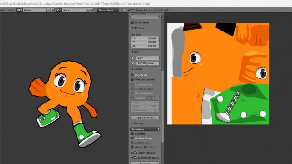Delete the active scene with X icon
This screenshot has width=292, height=164.
[92, 10]
